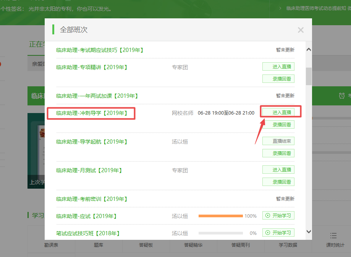Enter live broadcast for 冲刺导学 course
Image resolution: width=351 pixels, height=257 pixels.
point(282,112)
